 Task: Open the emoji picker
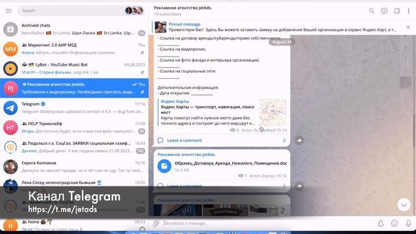pos(395,224)
